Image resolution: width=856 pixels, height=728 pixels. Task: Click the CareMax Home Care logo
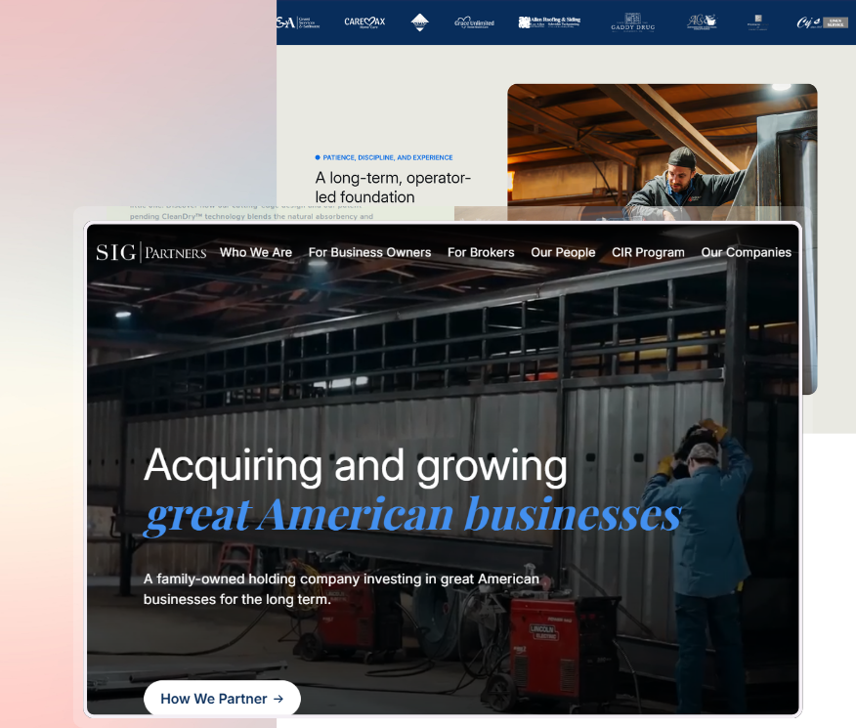(364, 21)
